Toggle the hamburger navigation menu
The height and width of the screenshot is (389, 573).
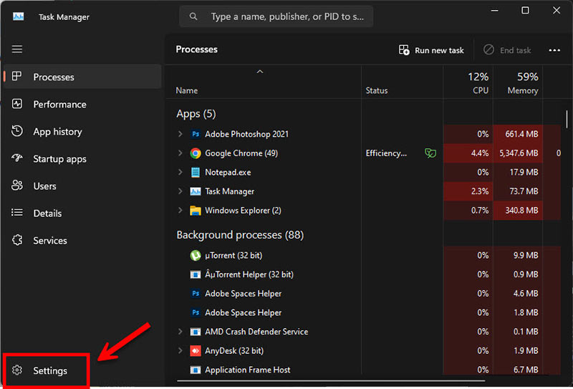click(16, 49)
